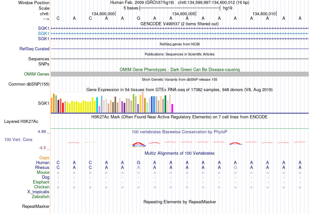Click the RefSeq Curated track label
This screenshot has width=309, height=214.
[x=34, y=49]
